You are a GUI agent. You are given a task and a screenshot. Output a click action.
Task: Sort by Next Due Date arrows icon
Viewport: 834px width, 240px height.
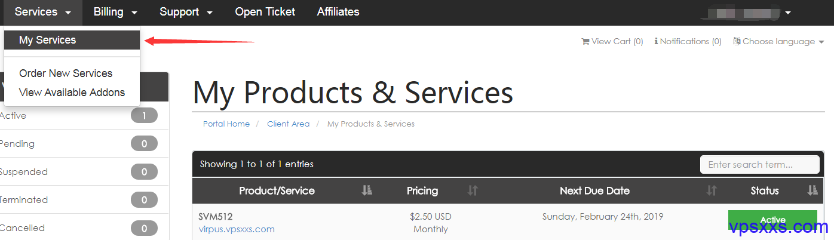[x=712, y=190]
